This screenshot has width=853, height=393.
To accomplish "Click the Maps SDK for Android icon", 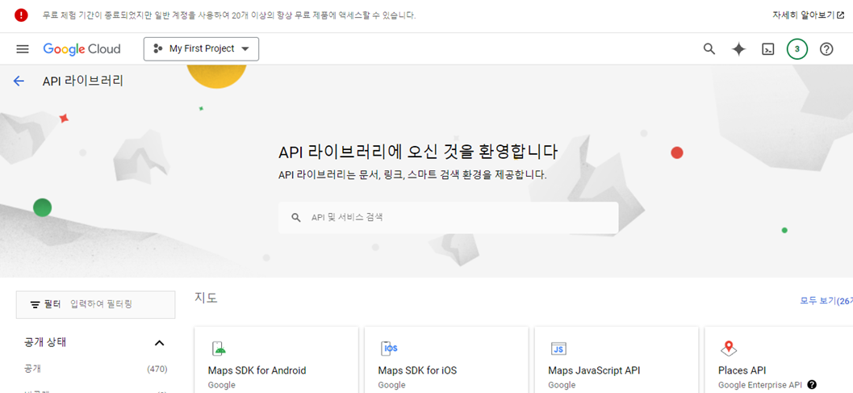I will [x=219, y=349].
